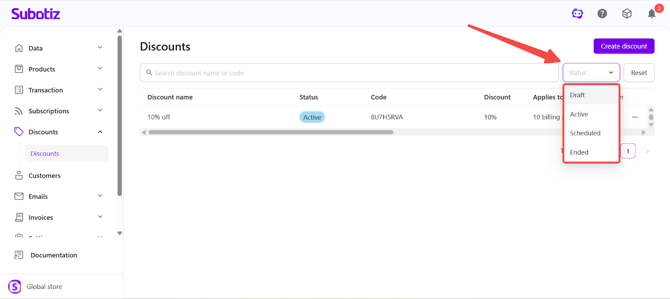Expand the Products section chevron

point(100,69)
